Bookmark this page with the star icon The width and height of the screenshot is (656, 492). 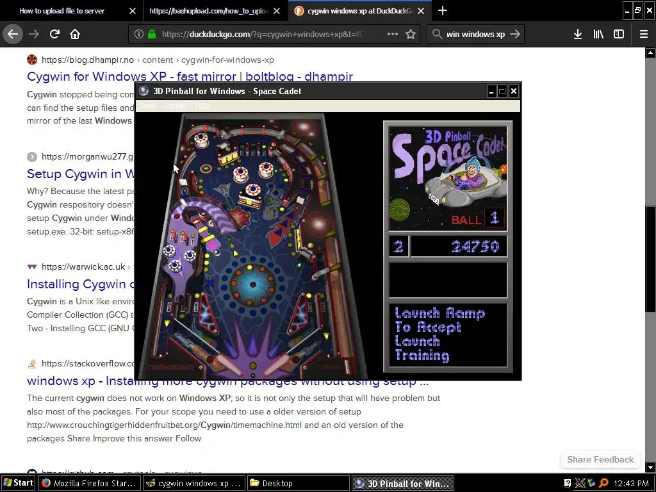tap(411, 34)
